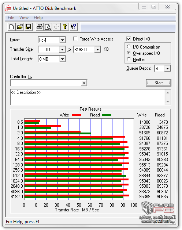
Task: Select I/O Comparison radio button
Action: (129, 47)
